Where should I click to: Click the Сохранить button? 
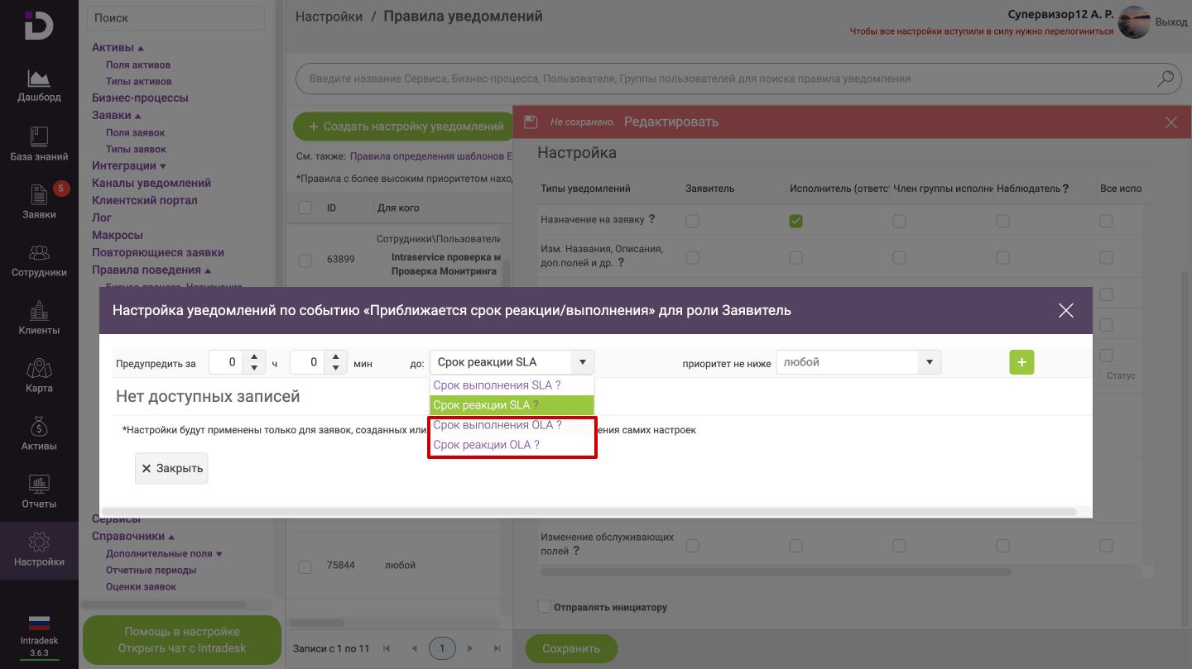point(571,648)
